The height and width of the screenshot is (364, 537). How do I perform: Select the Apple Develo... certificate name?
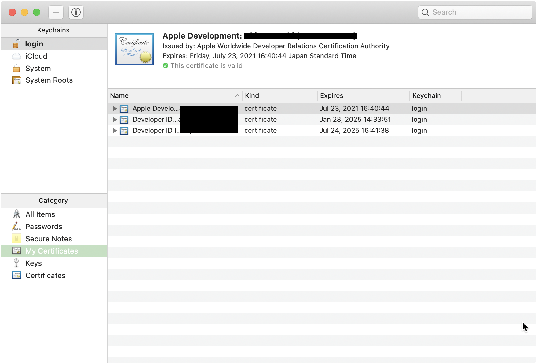[156, 109]
